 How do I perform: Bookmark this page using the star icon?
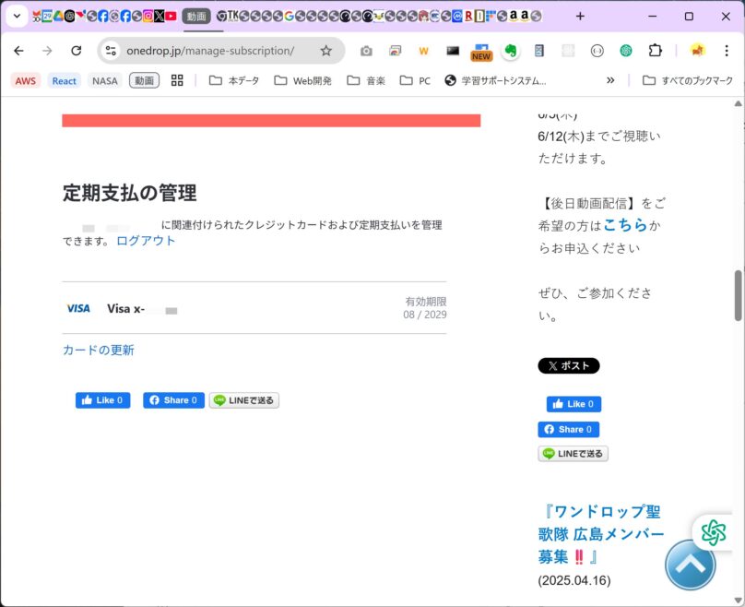(325, 51)
